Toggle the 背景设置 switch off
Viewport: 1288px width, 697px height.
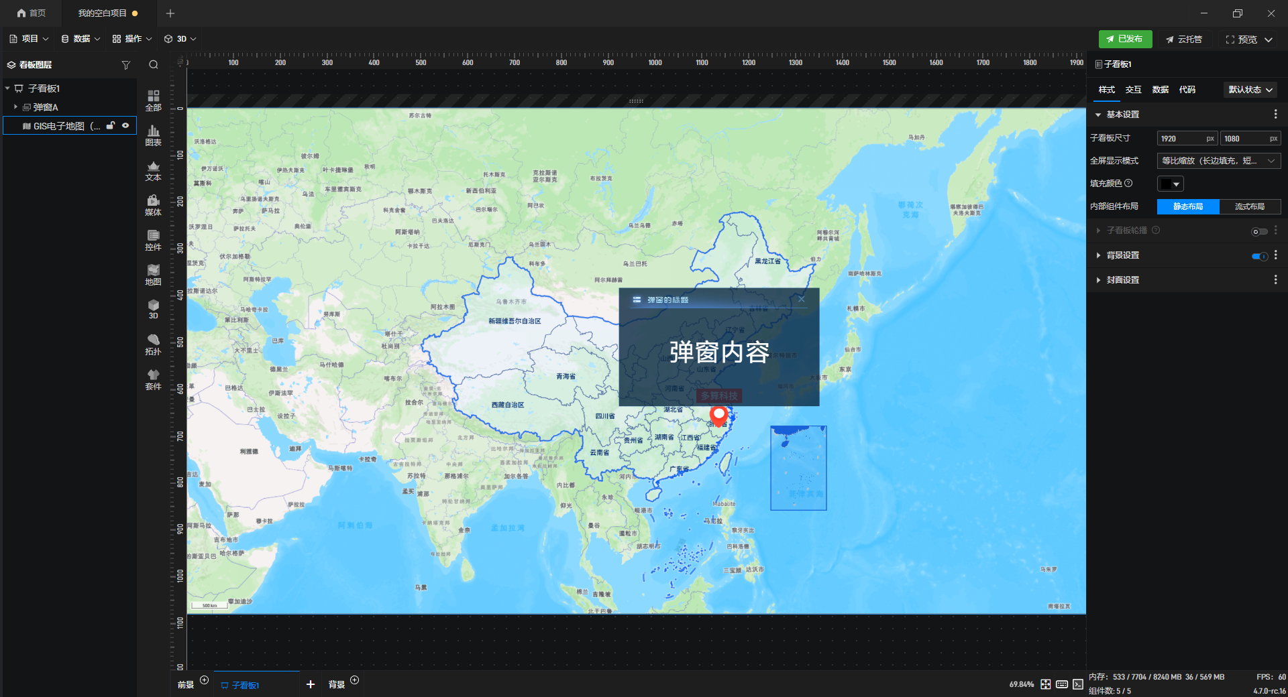[x=1259, y=255]
